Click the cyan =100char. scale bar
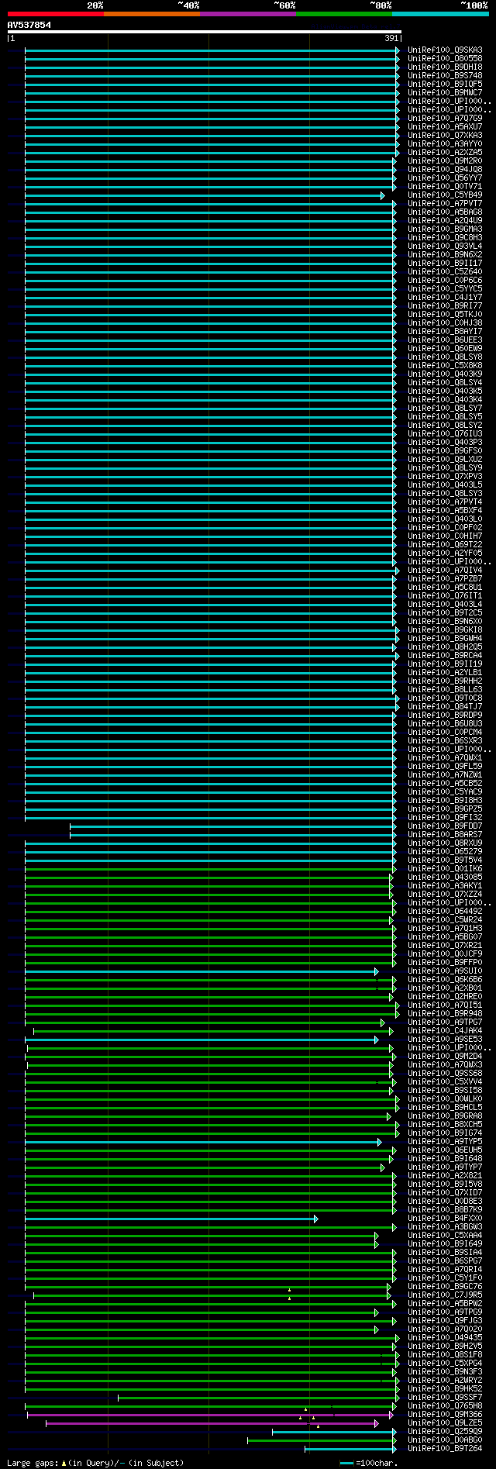Screen dimensions: 496x1469 pyautogui.click(x=346, y=1464)
